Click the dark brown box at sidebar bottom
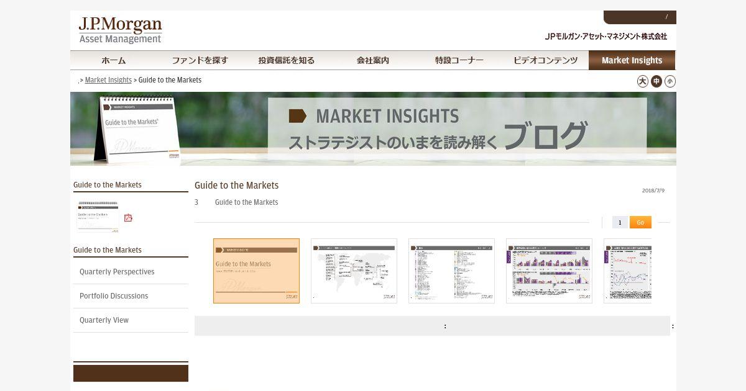Image resolution: width=746 pixels, height=391 pixels. (131, 373)
